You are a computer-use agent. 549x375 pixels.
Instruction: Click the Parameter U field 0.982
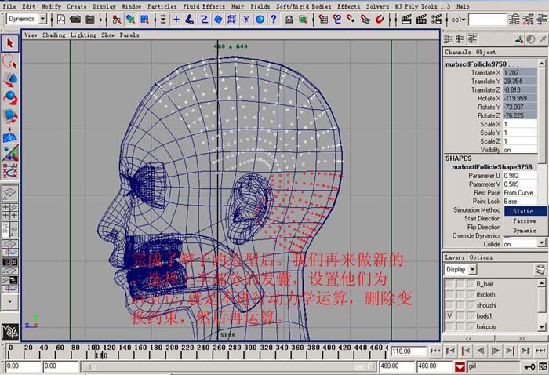tap(520, 176)
